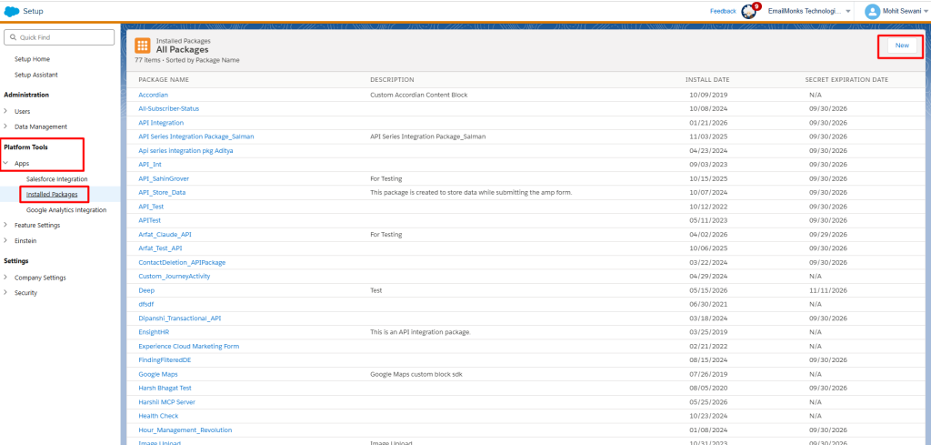The width and height of the screenshot is (931, 445).
Task: Open the Deep package
Action: pyautogui.click(x=146, y=290)
